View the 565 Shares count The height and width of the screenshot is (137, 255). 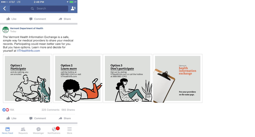coord(68,110)
